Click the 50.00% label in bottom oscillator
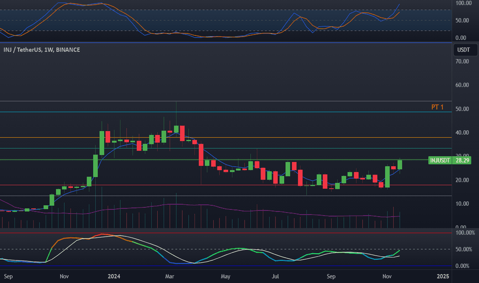Viewport: 479px width, 283px height. point(464,250)
